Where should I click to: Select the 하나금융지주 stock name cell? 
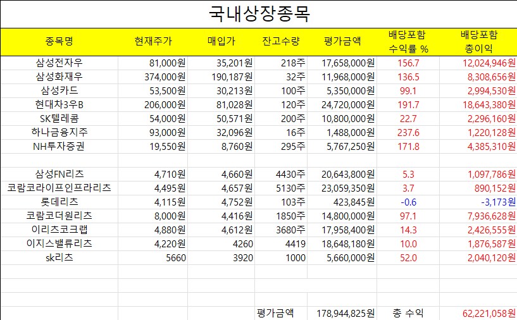59,132
